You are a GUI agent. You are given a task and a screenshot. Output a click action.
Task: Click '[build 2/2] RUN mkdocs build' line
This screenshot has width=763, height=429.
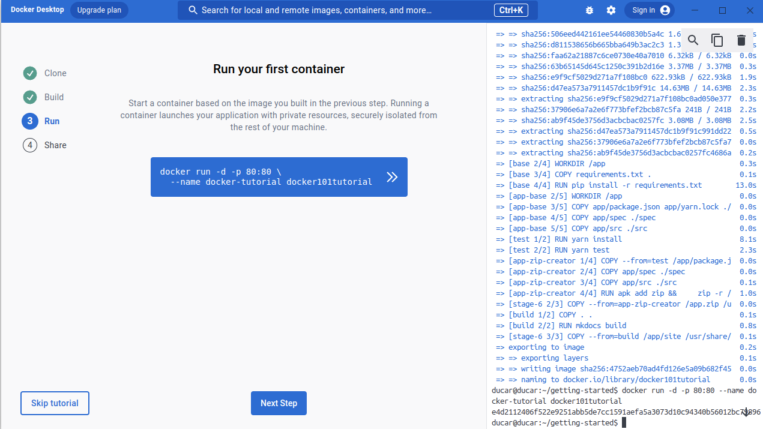point(626,326)
